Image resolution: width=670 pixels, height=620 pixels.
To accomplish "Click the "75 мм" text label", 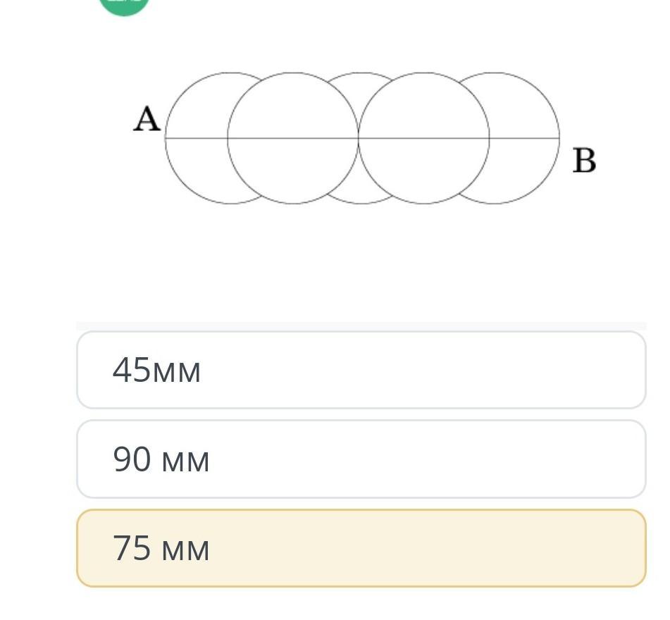I will point(161,549).
